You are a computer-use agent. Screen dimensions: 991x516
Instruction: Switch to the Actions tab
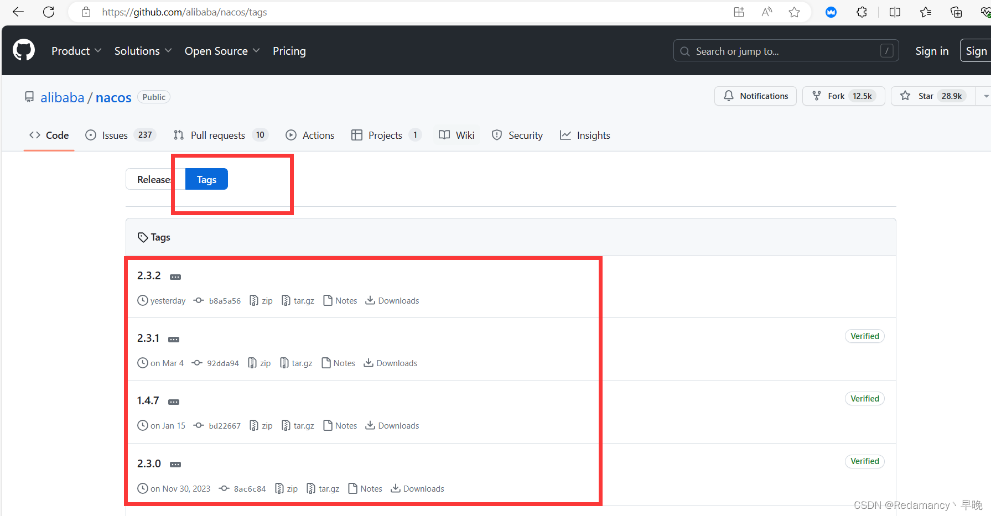tap(310, 135)
